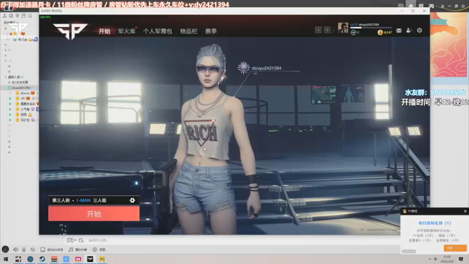Click the douyu2421394 player nameplate

pyautogui.click(x=266, y=68)
